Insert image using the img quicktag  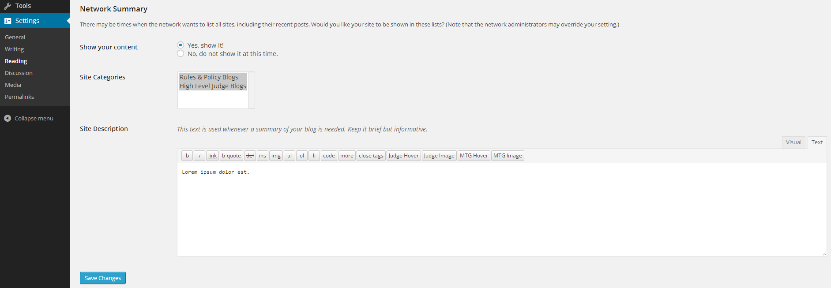click(276, 156)
